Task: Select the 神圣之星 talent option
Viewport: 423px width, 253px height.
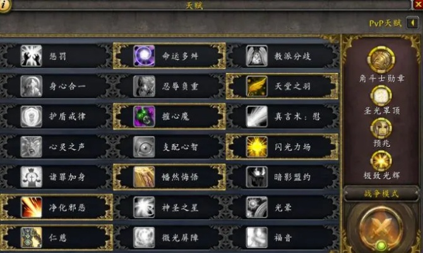Action: 169,207
